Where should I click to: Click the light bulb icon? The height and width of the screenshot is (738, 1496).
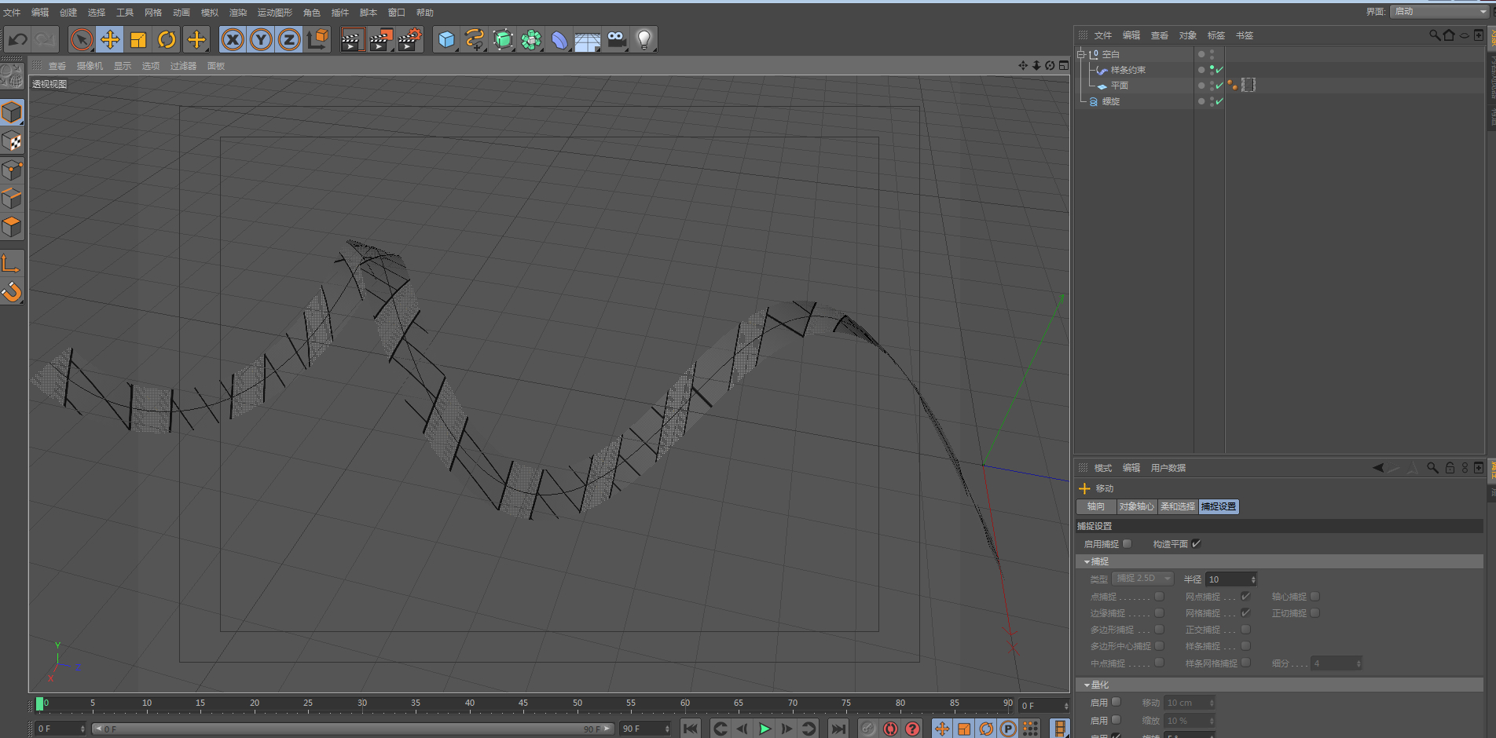(x=643, y=39)
